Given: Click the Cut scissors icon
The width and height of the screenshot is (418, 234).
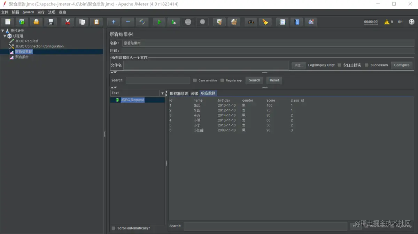Looking at the screenshot, I should [68, 22].
